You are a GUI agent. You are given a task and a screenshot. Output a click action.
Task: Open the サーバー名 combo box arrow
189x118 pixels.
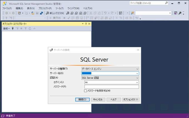point(137,73)
